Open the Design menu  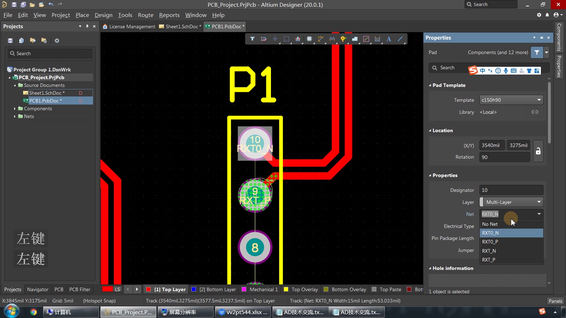pos(104,15)
